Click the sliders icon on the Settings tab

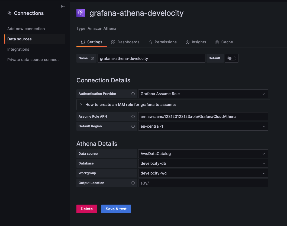pyautogui.click(x=83, y=42)
